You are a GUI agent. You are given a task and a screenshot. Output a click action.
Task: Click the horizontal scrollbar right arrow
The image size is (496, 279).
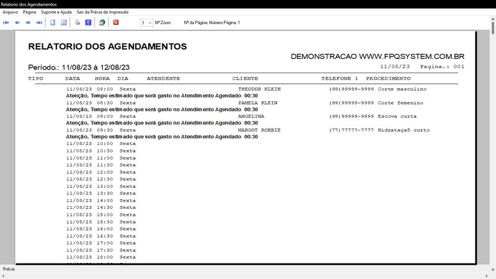(487, 276)
